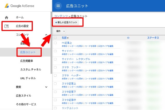This screenshot has width=165, height=110.
Task: Collapse the コンテンツ section chevron
Action: click(x=46, y=35)
